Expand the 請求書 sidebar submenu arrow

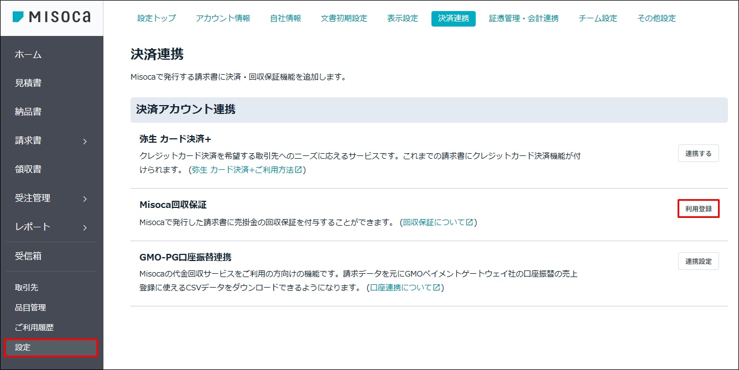tap(85, 142)
